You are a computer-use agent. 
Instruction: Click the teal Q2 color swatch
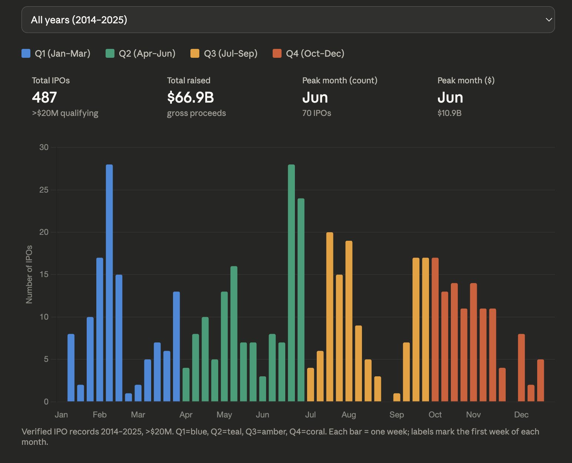click(x=109, y=53)
